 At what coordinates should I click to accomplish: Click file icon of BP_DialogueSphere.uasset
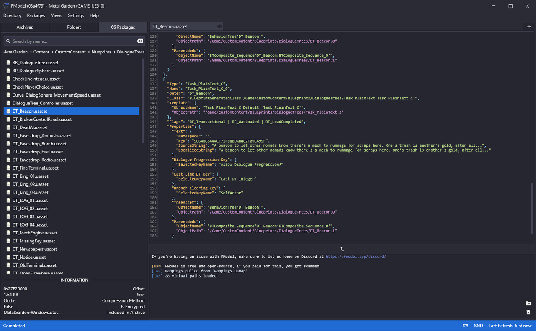click(x=8, y=71)
